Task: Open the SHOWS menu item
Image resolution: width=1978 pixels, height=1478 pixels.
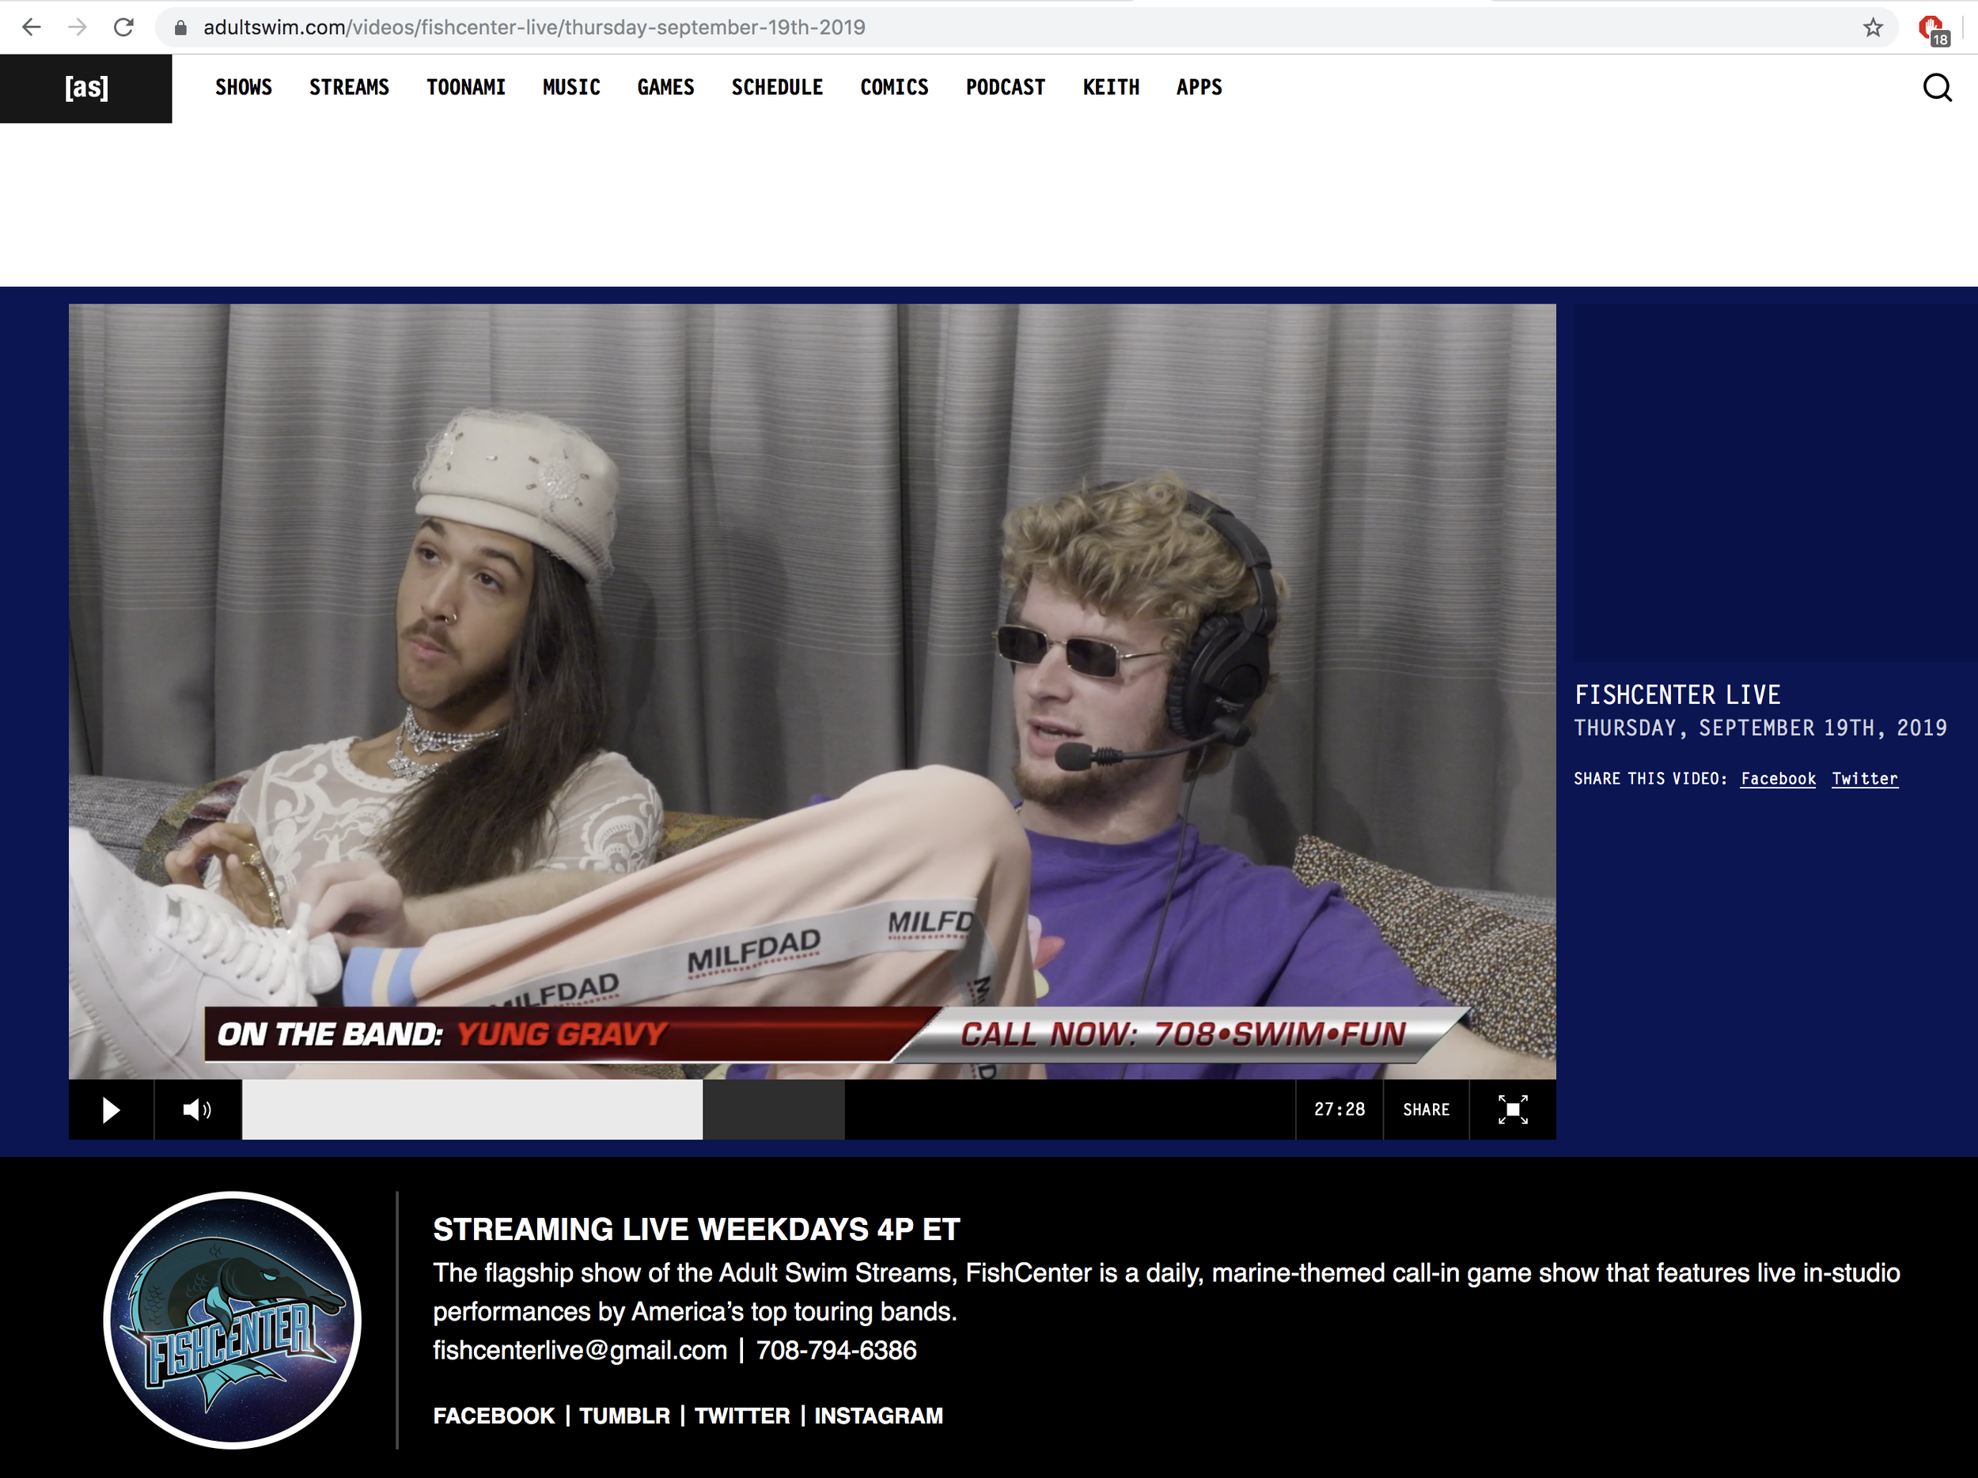Action: click(243, 88)
